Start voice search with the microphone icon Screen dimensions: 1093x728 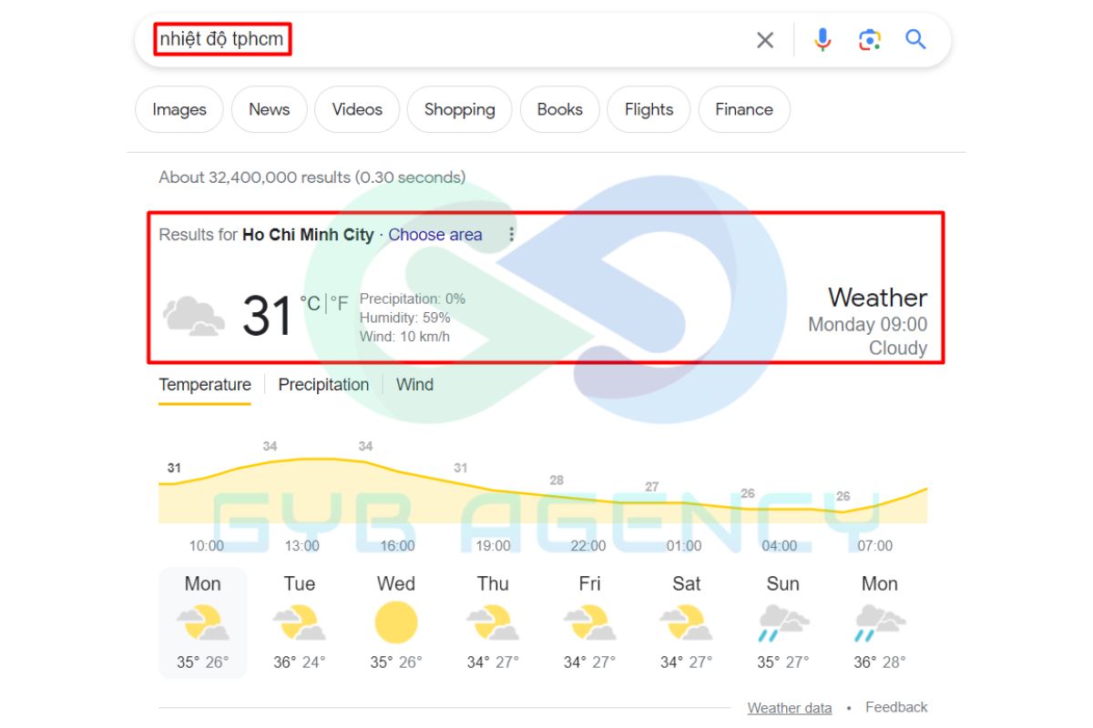coord(822,40)
